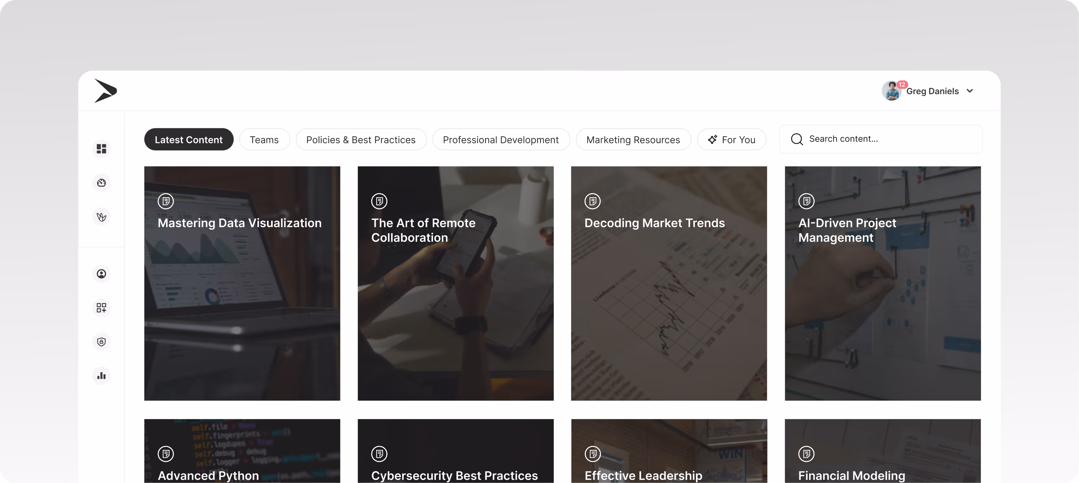Open the Advanced Python title
Viewport: 1079px width, 483px height.
point(208,476)
